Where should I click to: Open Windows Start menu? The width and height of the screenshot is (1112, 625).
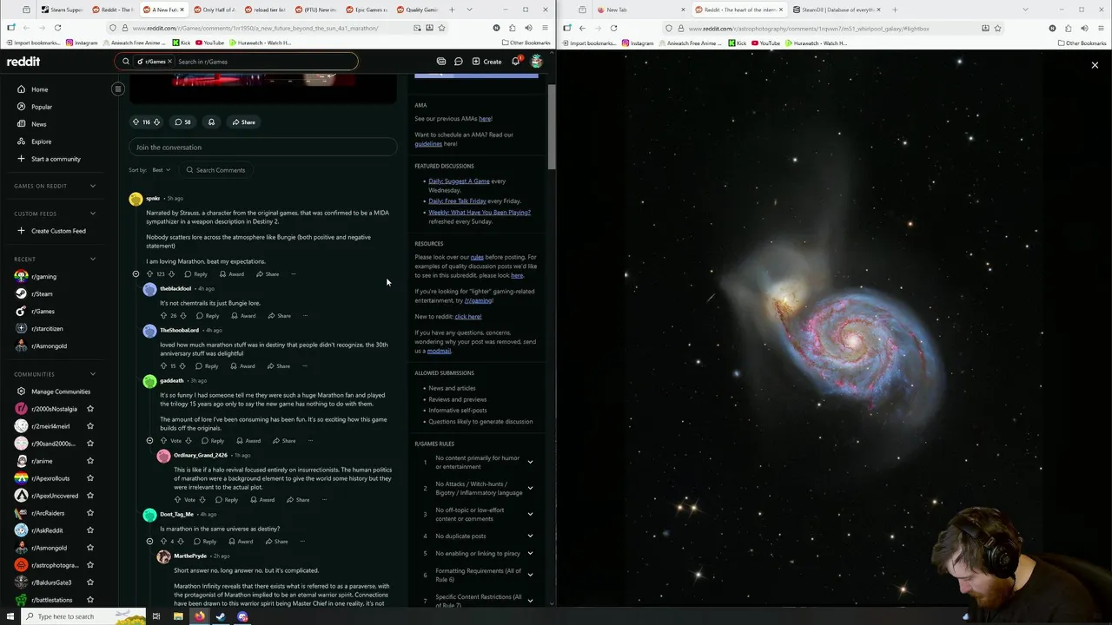[11, 616]
